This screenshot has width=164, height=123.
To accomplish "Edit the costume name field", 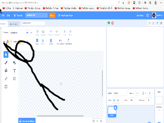I will point(17,33).
